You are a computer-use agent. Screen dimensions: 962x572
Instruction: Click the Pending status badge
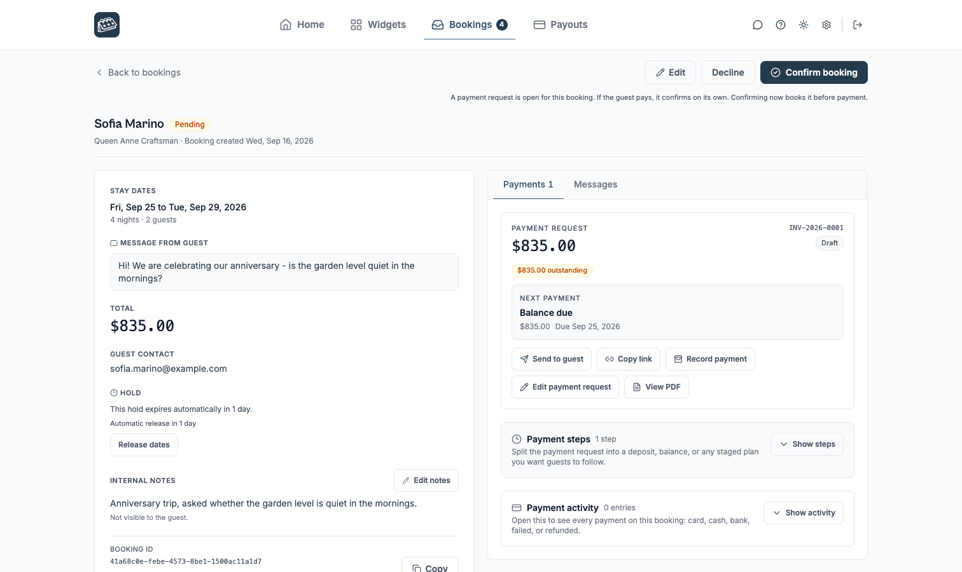point(190,125)
